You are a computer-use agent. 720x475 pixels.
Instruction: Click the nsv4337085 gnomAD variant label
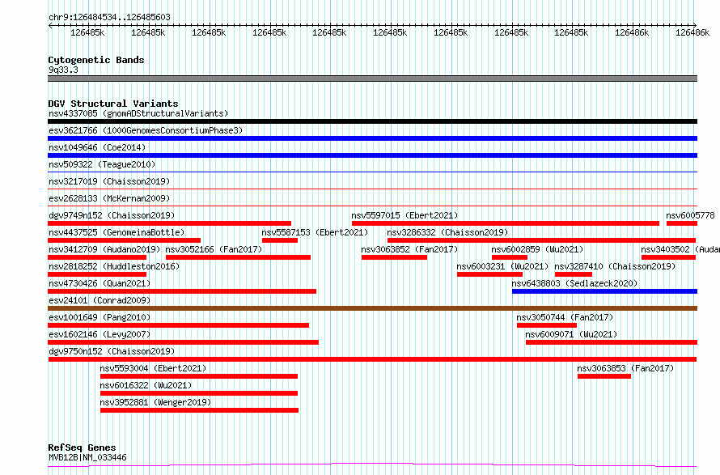click(x=138, y=113)
